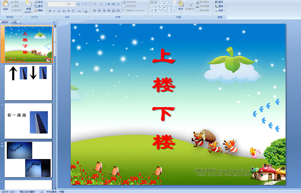Switch to the Outline pane tab

coord(14,22)
